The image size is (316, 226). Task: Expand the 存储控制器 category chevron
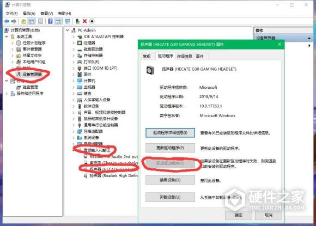coord(74,56)
